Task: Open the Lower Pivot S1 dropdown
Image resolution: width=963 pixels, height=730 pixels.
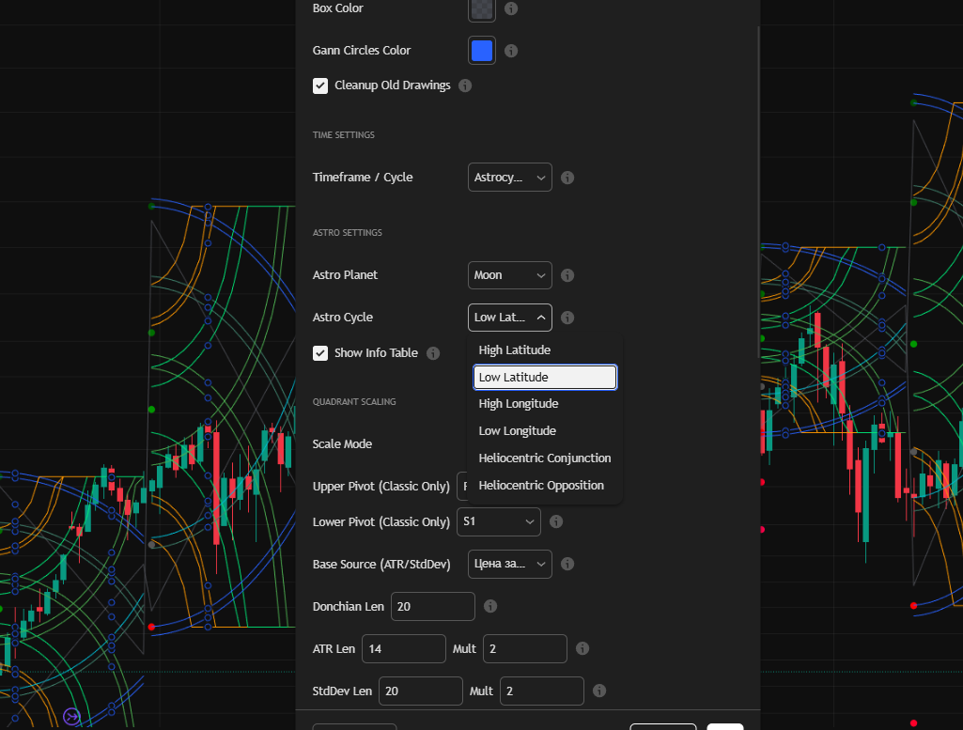Action: (x=499, y=521)
